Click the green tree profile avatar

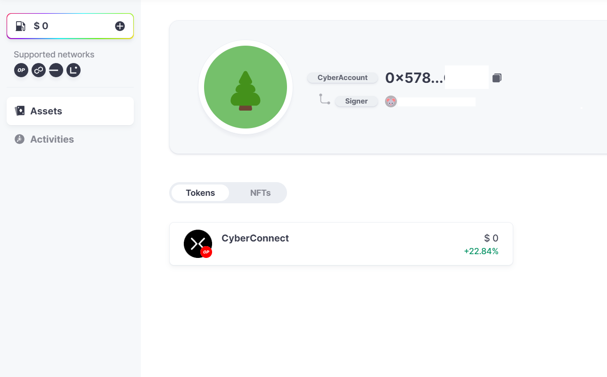pos(246,87)
